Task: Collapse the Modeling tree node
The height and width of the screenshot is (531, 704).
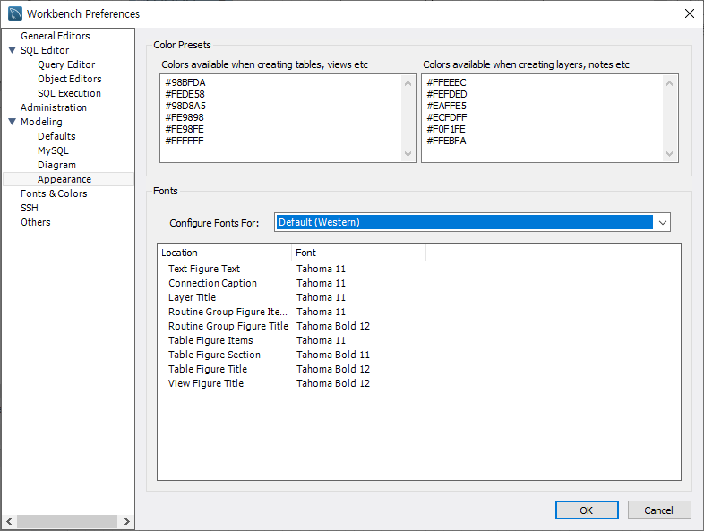Action: pos(13,122)
